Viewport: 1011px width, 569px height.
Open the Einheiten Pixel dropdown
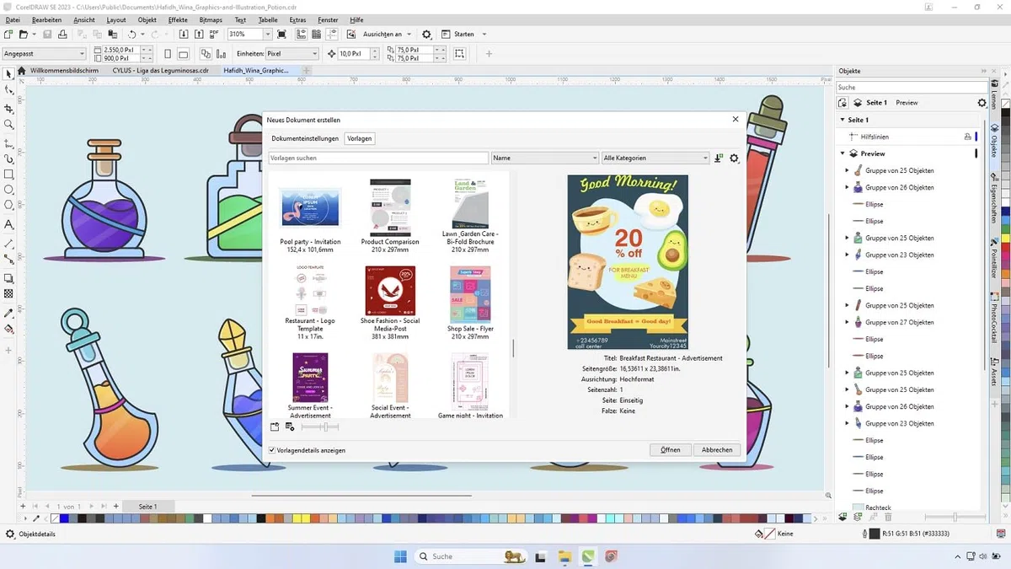click(315, 54)
